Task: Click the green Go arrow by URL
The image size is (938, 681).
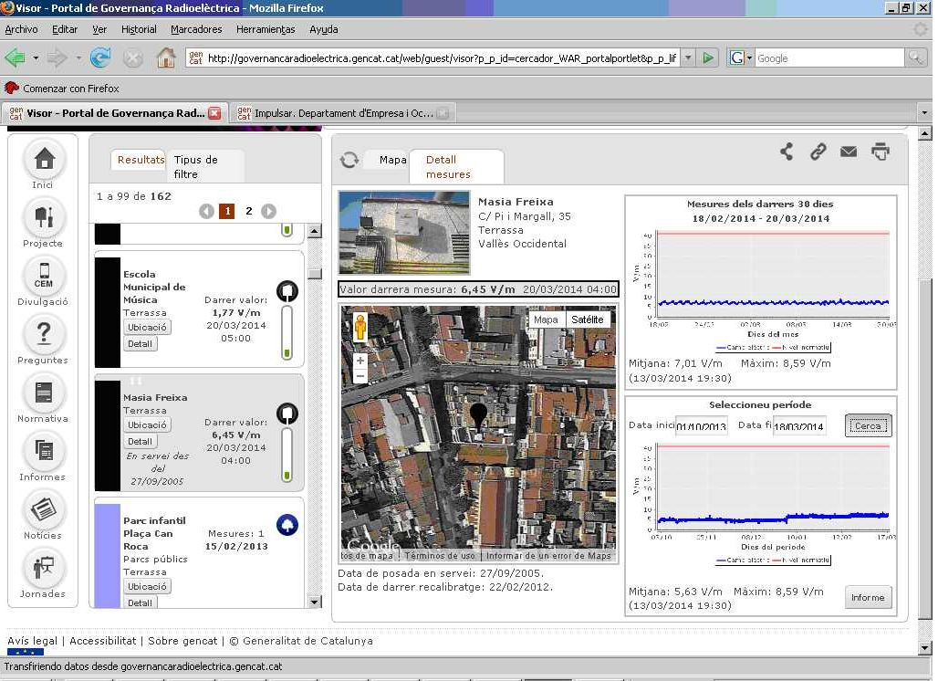Action: tap(708, 58)
